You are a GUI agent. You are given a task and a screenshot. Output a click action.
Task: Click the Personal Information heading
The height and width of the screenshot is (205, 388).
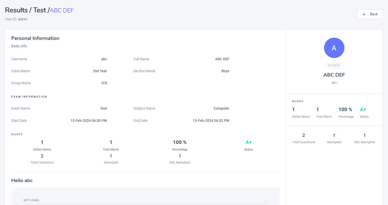point(35,38)
